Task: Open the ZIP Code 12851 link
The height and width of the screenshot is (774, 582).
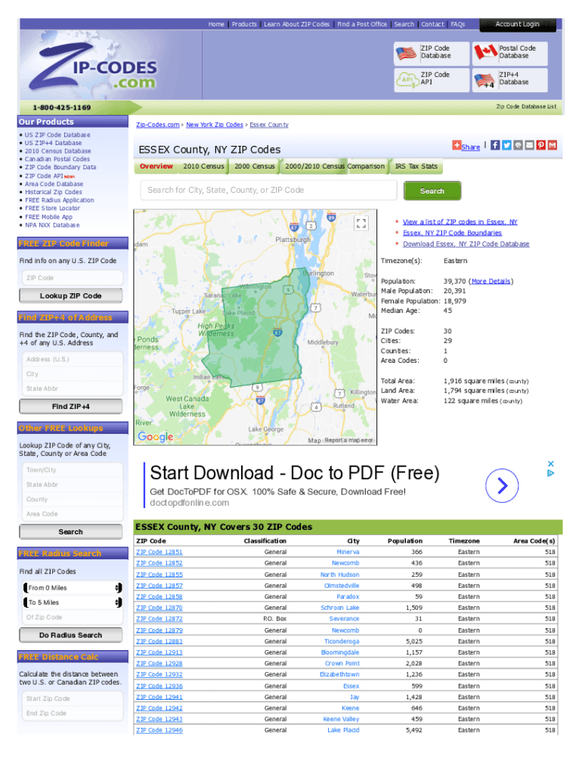Action: (x=159, y=552)
